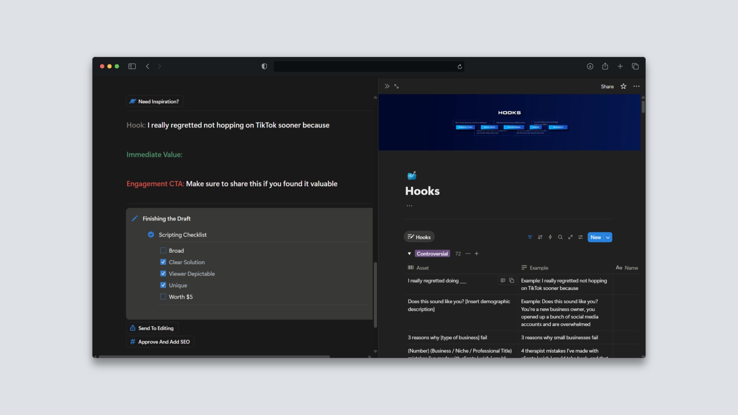The height and width of the screenshot is (415, 738).
Task: Click the left pane scroll-down arrow
Action: point(376,351)
